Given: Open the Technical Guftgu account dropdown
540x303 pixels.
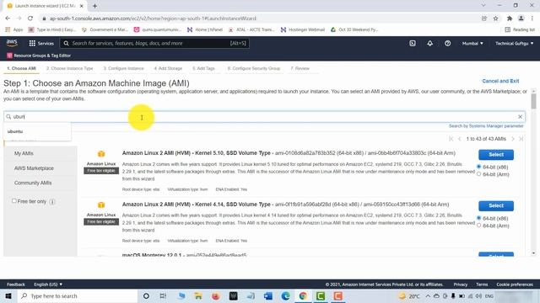Looking at the screenshot, I should coord(514,43).
